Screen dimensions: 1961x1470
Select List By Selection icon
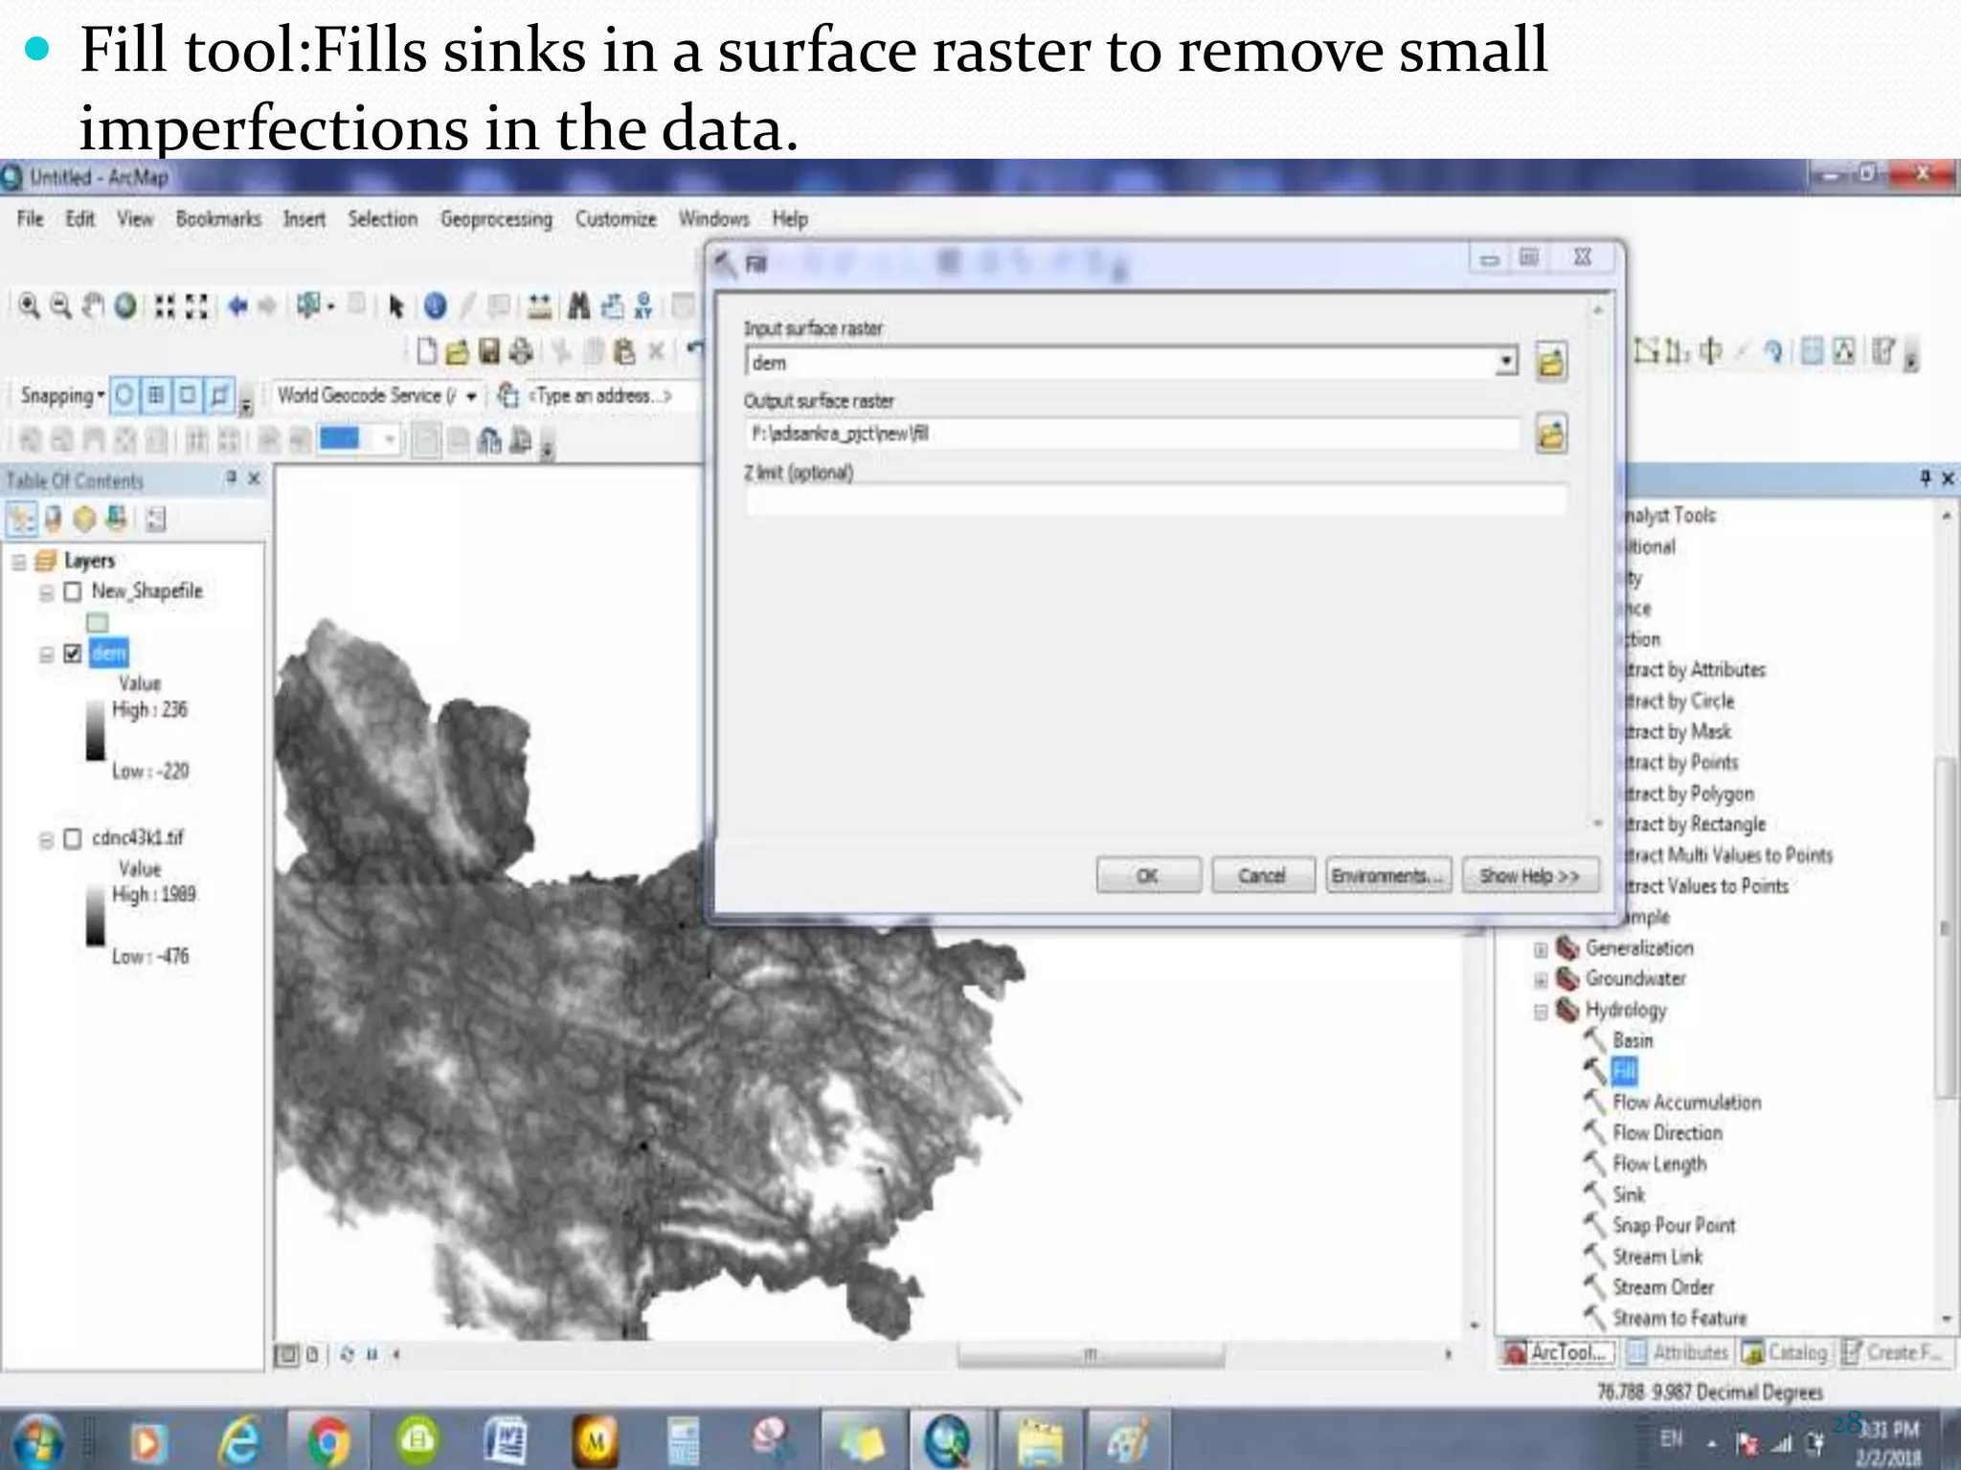coord(117,519)
